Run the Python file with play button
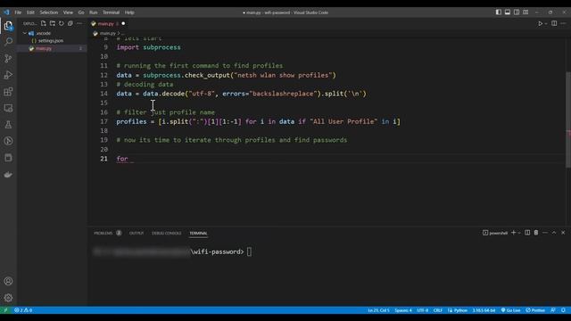The width and height of the screenshot is (571, 321). (x=541, y=23)
